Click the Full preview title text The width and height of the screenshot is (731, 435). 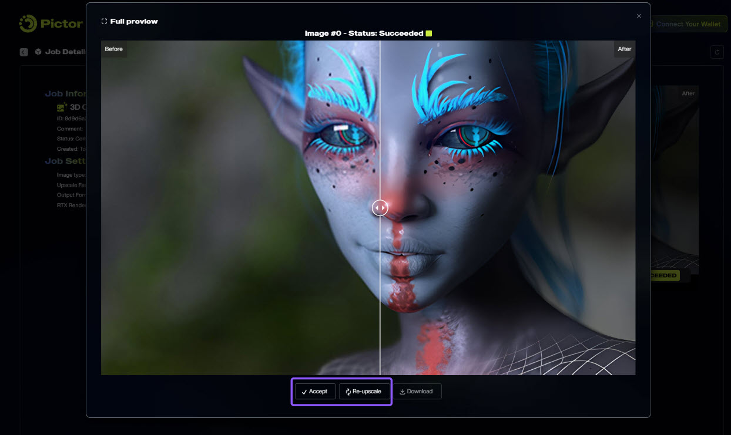tap(134, 21)
